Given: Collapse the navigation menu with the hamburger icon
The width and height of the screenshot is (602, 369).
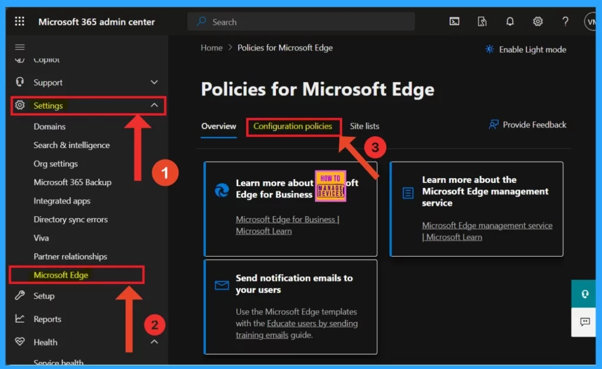Looking at the screenshot, I should coord(19,47).
